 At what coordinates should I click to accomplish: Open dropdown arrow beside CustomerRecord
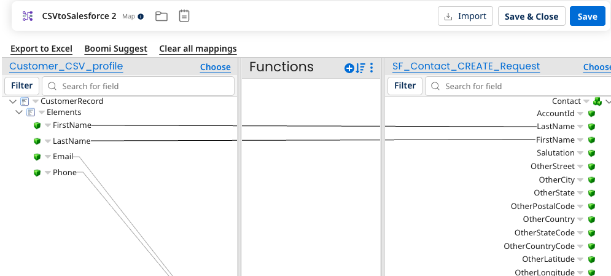click(36, 101)
